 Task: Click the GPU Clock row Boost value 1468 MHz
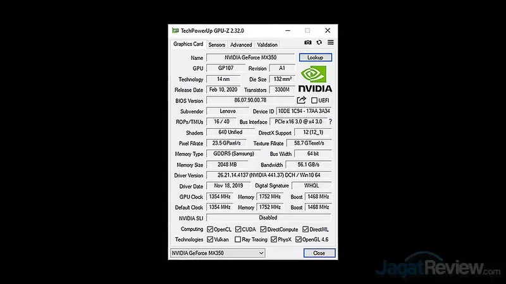click(x=318, y=196)
